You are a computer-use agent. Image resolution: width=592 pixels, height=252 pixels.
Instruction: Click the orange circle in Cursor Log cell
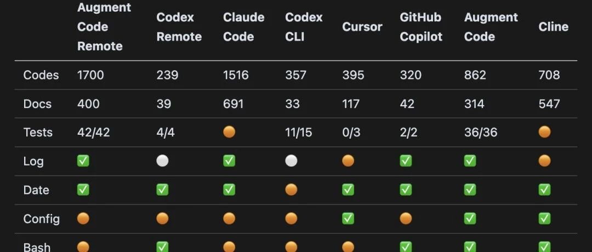pyautogui.click(x=348, y=161)
